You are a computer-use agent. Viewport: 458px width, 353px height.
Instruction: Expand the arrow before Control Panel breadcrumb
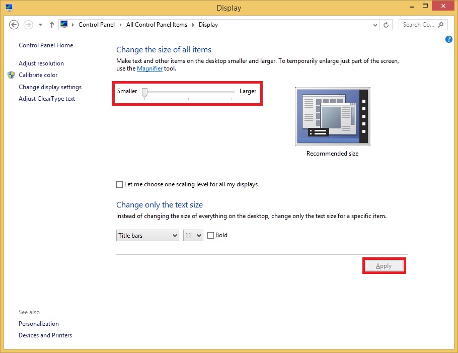[73, 25]
